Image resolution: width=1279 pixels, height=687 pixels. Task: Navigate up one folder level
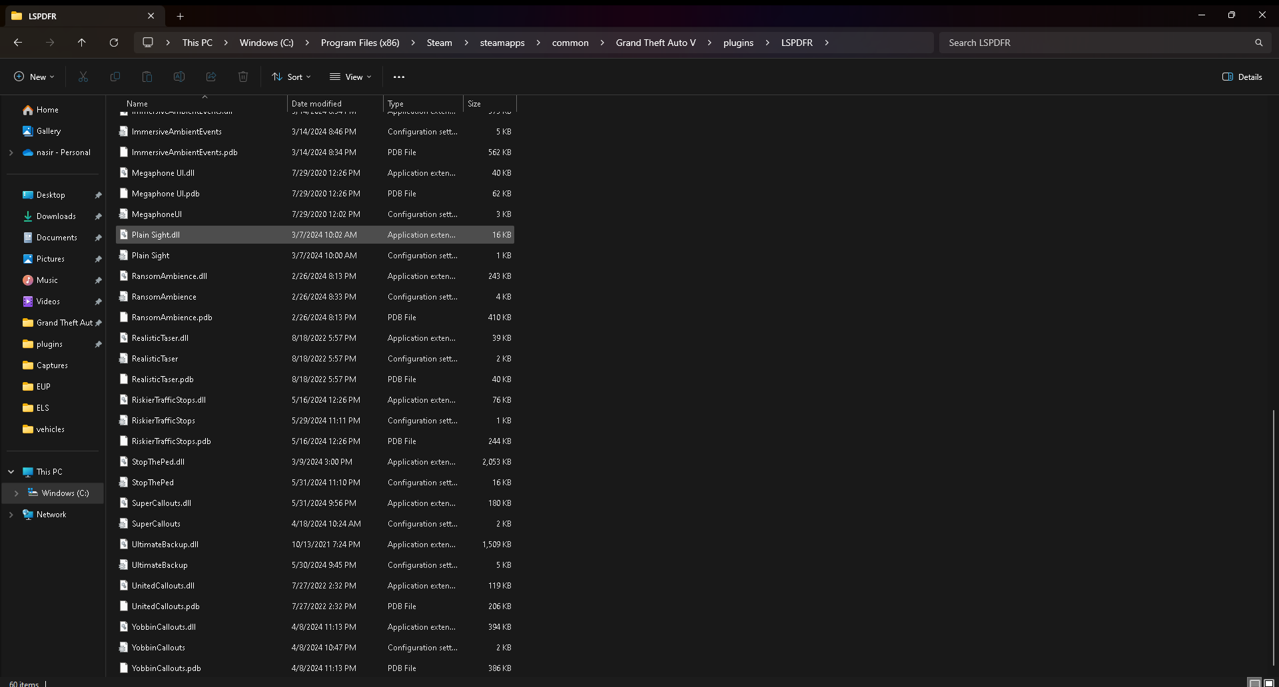coord(82,43)
